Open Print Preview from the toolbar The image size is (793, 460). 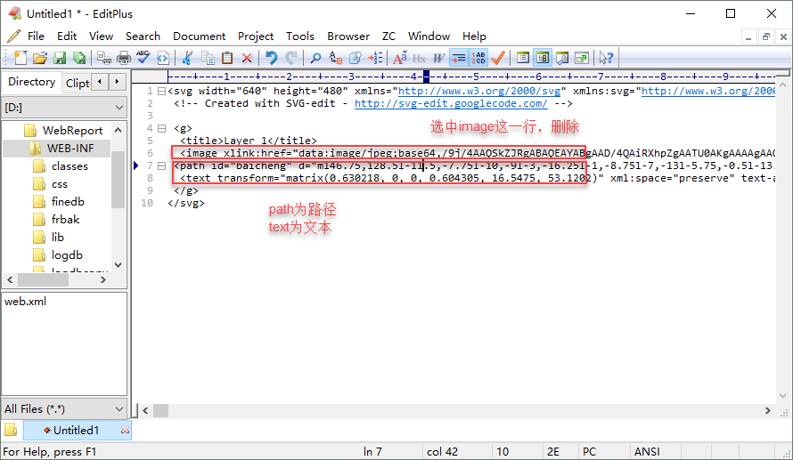coord(104,58)
